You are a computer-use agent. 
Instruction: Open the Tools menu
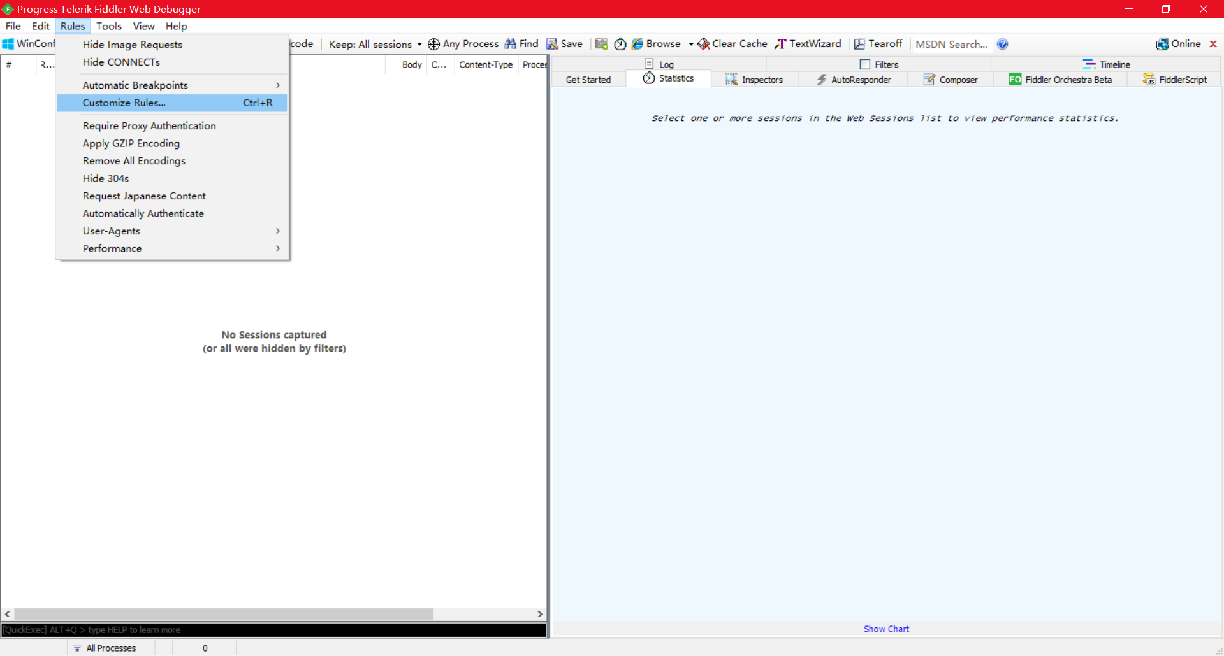(x=109, y=26)
